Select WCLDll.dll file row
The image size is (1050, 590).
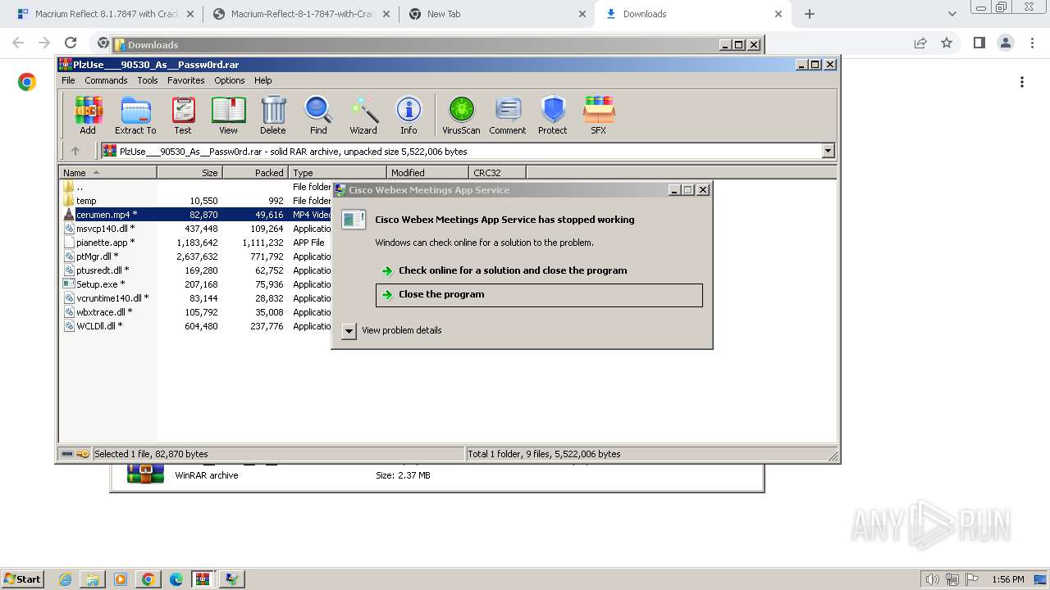point(195,326)
